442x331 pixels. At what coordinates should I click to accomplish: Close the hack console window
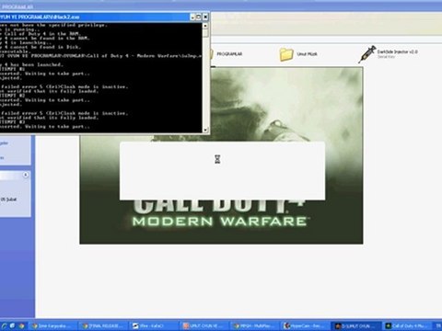(205, 17)
